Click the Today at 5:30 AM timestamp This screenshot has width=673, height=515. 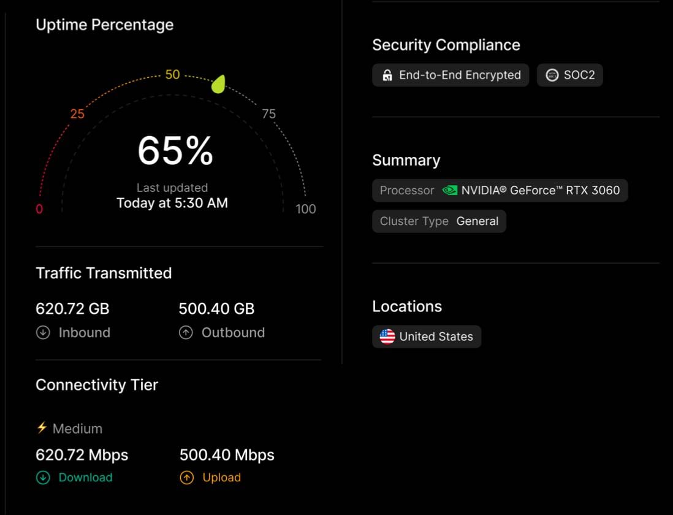click(172, 203)
